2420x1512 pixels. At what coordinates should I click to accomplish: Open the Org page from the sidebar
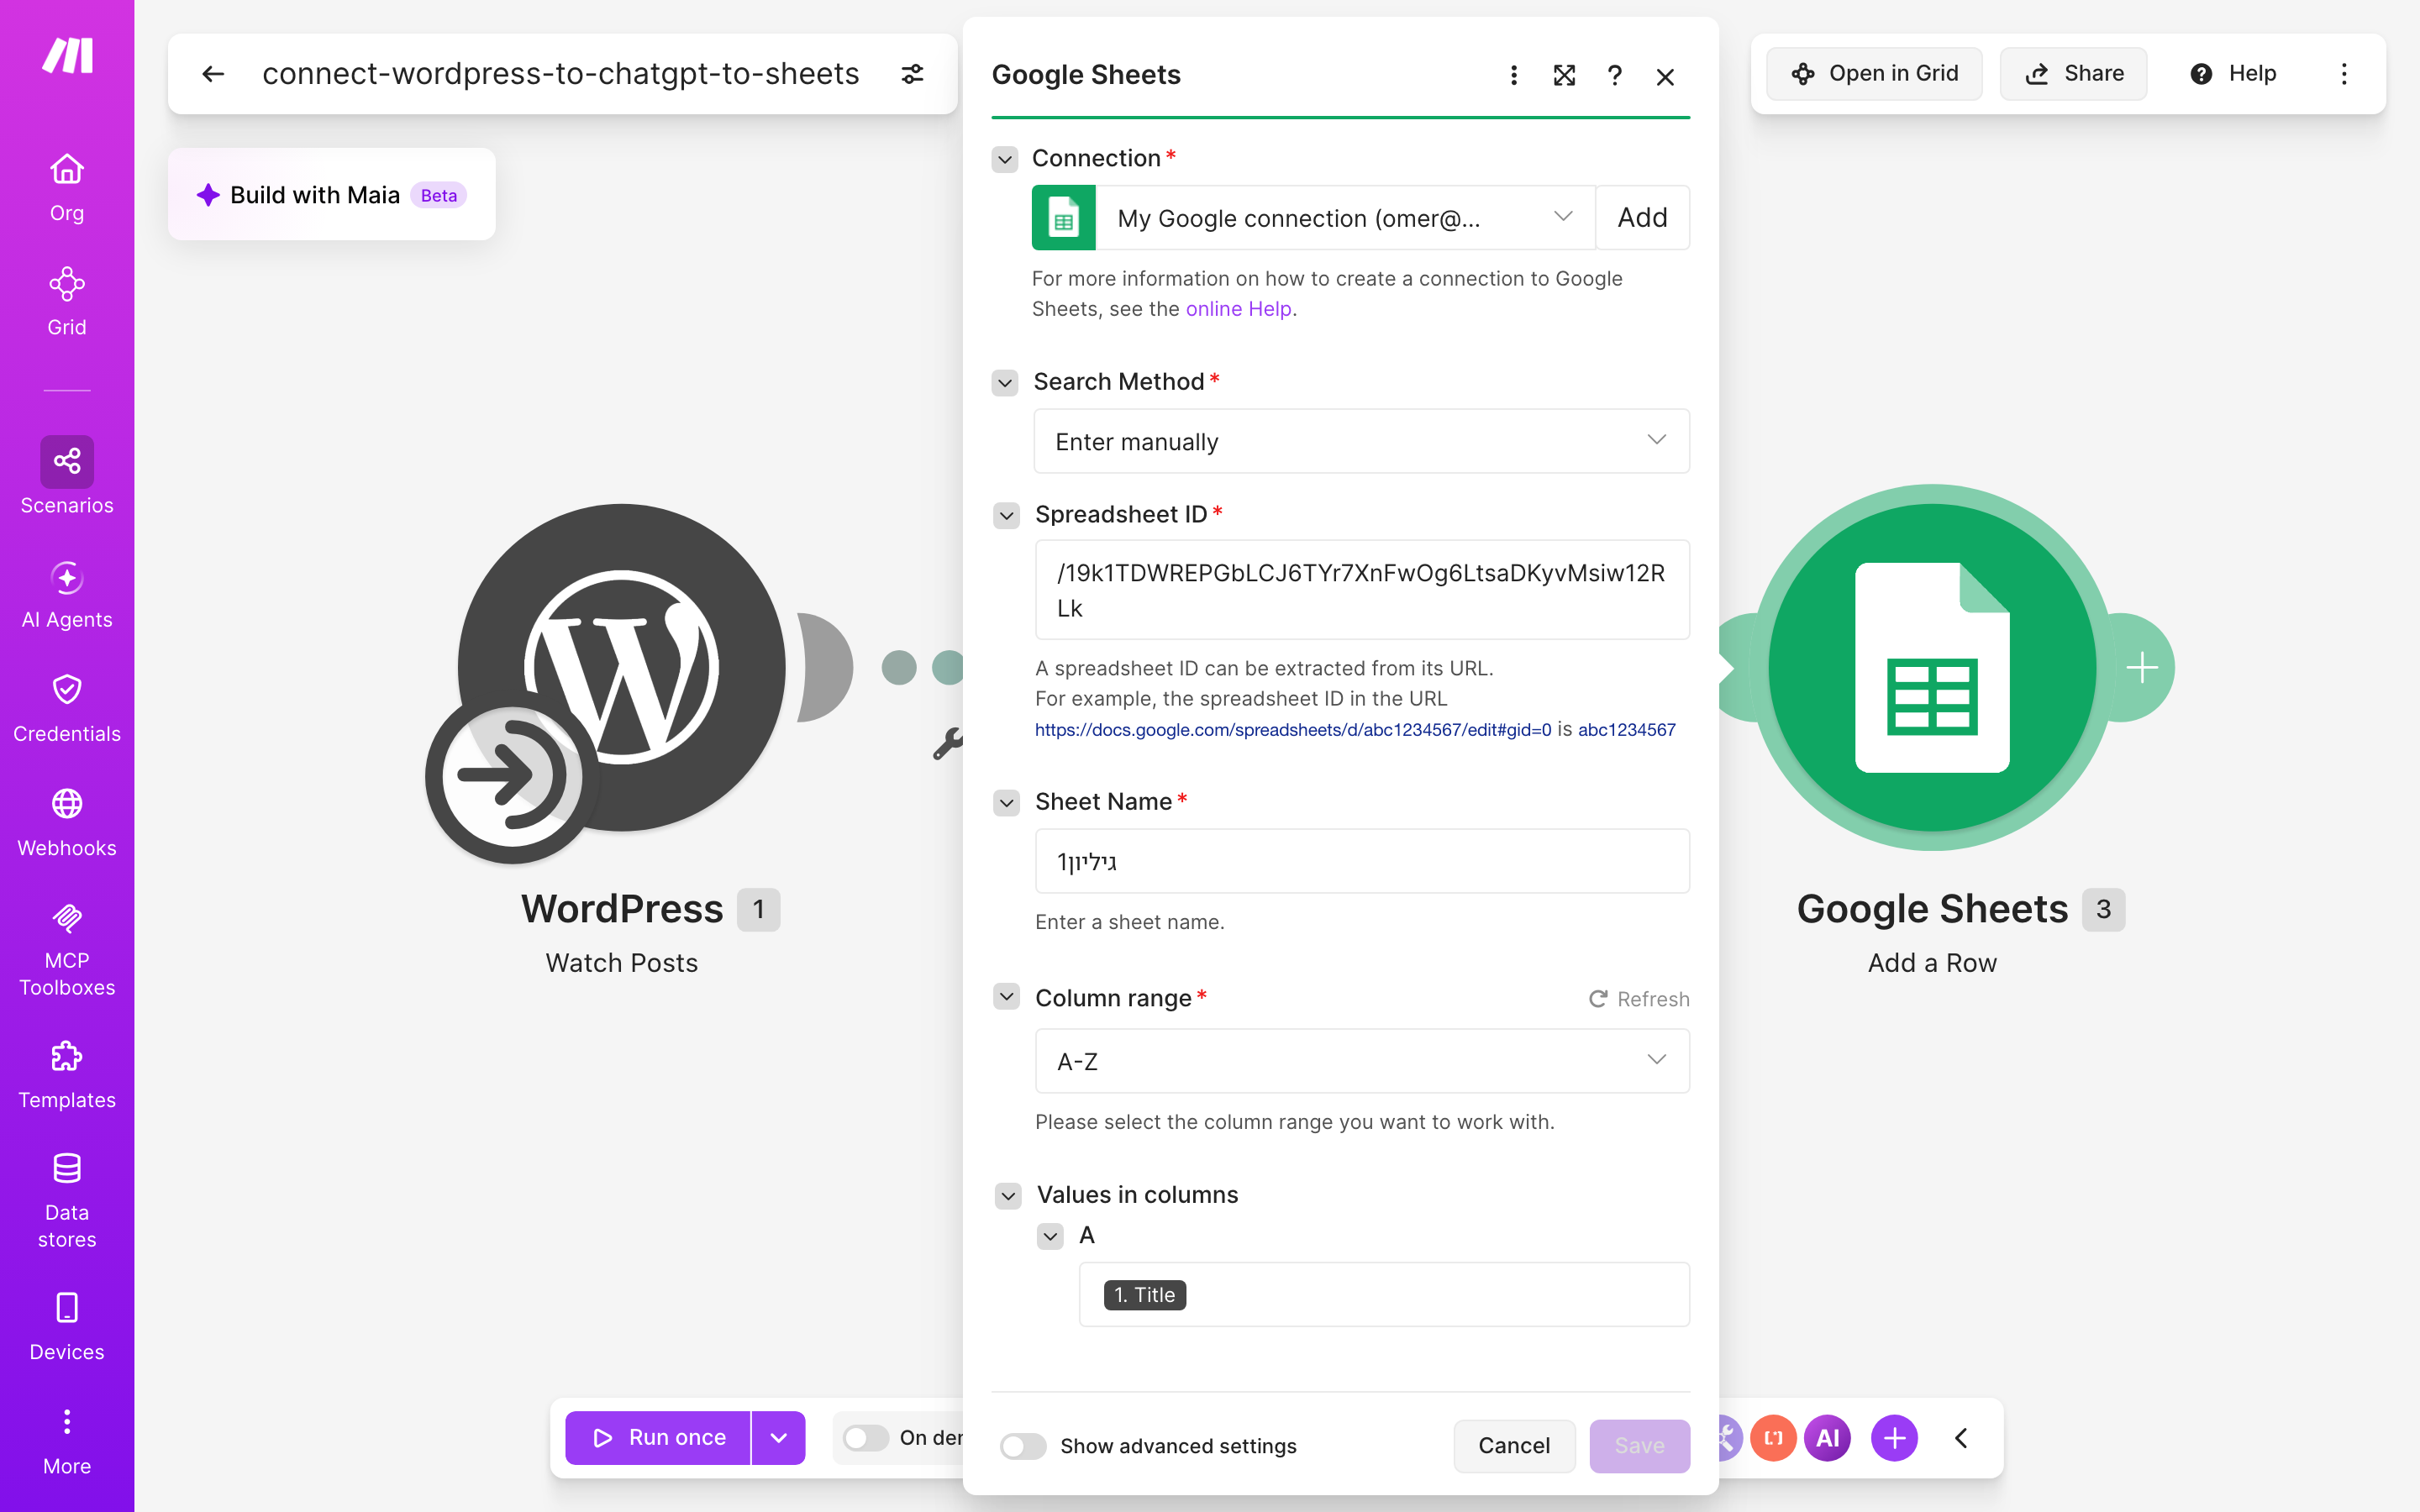coord(67,188)
